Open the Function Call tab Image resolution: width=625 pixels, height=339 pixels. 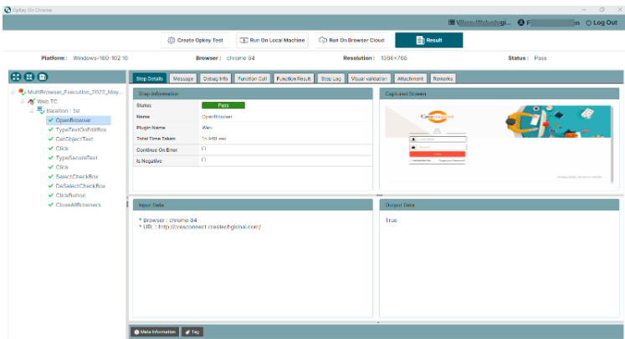(253, 78)
